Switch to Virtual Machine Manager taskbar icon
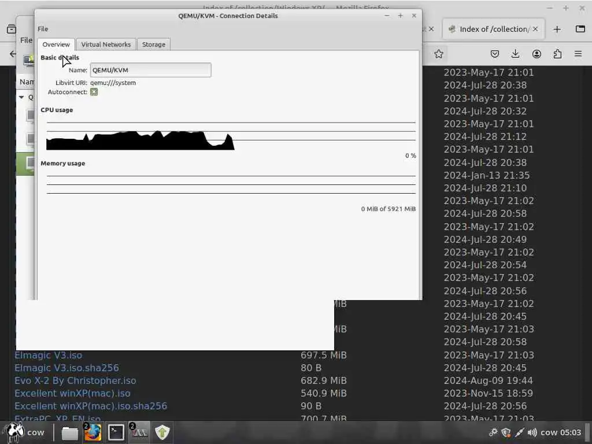This screenshot has width=592, height=444. [139, 432]
